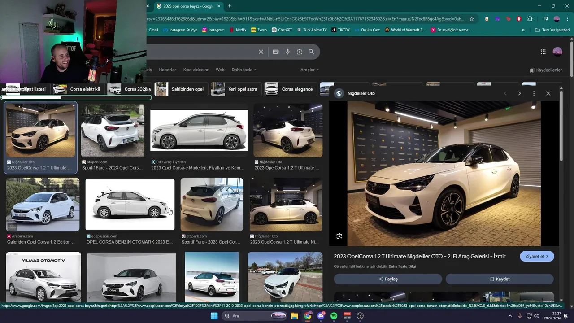Screen dimensions: 574x323
Task: Show the next image in the preview panel
Action: pyautogui.click(x=519, y=93)
